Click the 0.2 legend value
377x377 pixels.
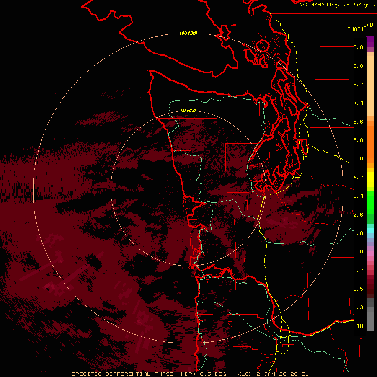click(x=358, y=271)
